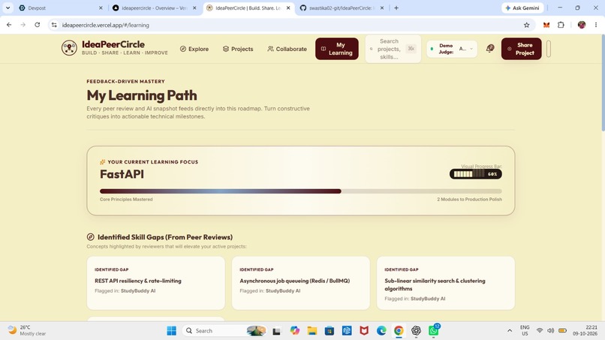Image resolution: width=605 pixels, height=340 pixels.
Task: Launch Copilot from the taskbar
Action: coord(295,330)
